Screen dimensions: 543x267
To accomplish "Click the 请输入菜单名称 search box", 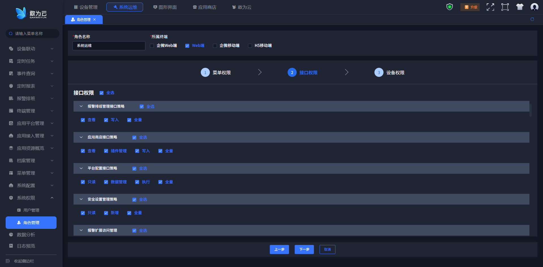I will point(33,34).
